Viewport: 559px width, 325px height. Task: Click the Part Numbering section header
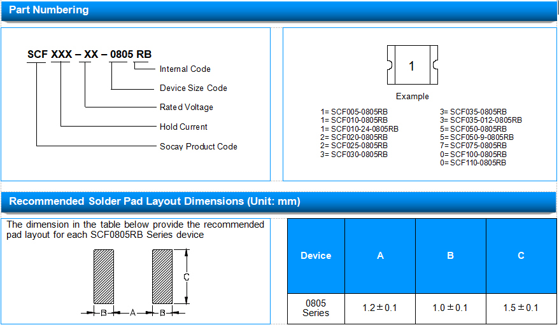(x=279, y=11)
